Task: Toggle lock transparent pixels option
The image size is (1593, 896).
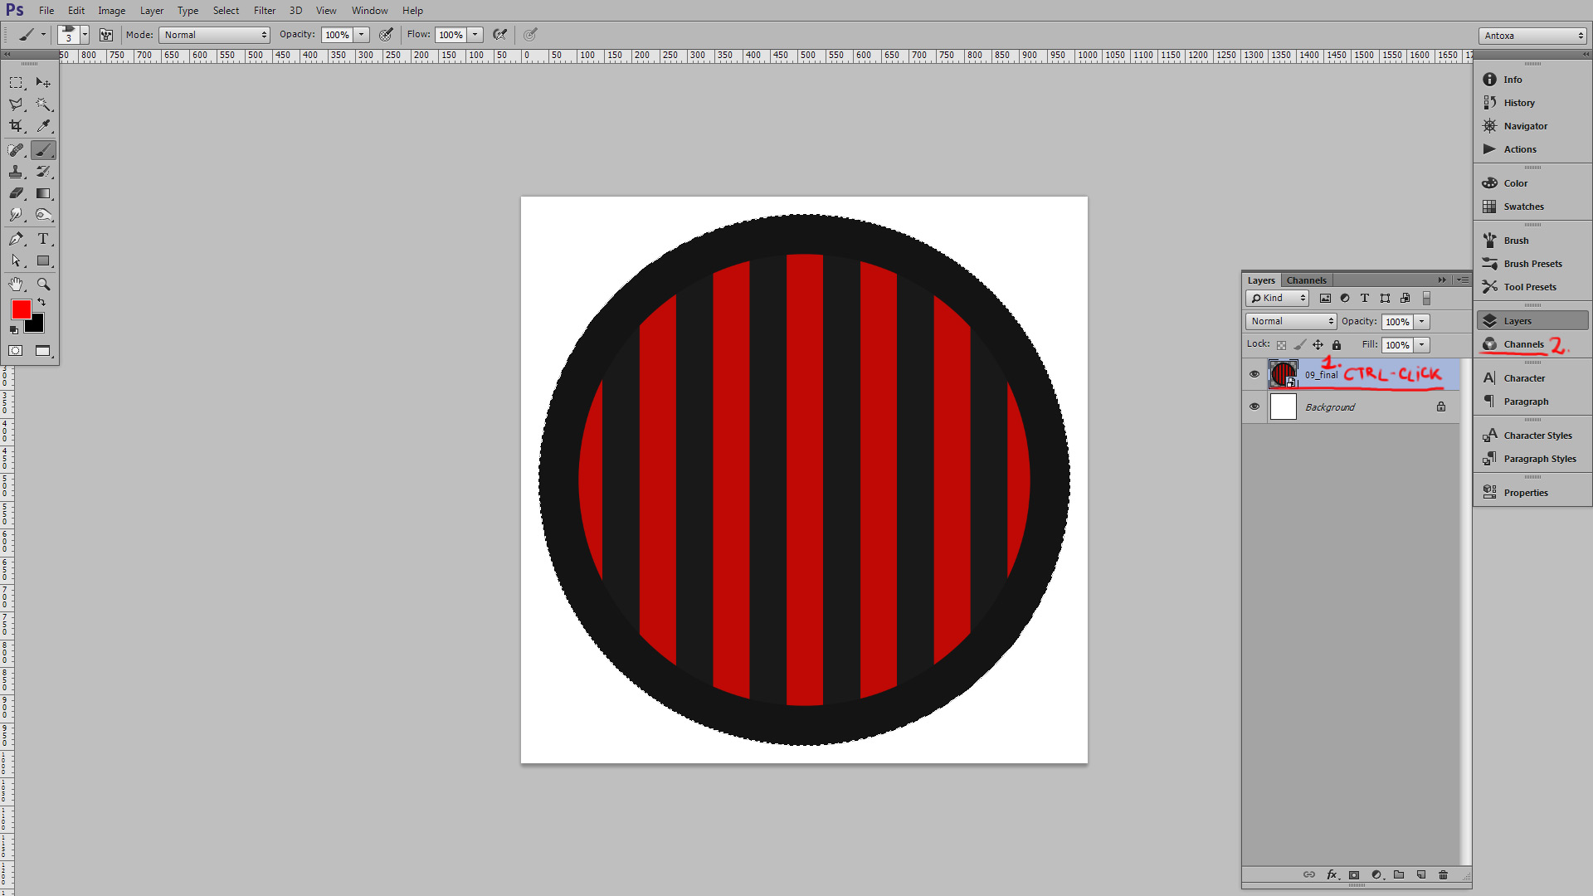Action: 1281,345
